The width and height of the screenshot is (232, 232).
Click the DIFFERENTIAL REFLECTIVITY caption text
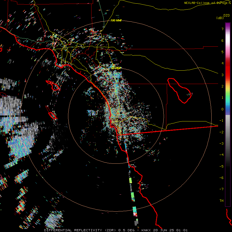[x=73, y=230]
